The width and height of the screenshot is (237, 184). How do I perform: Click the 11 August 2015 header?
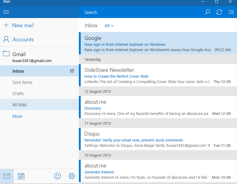tap(158, 123)
